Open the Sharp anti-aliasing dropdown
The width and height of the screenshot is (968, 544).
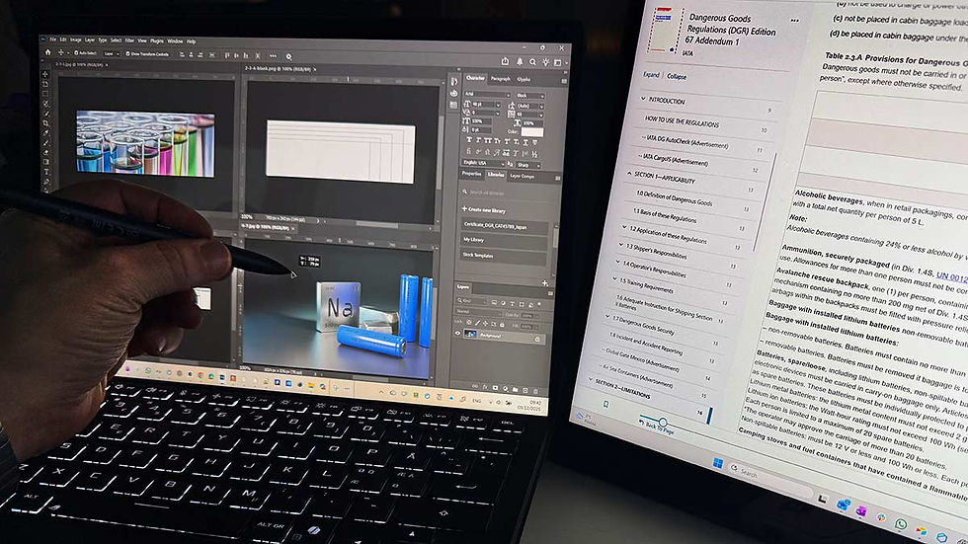tap(528, 165)
